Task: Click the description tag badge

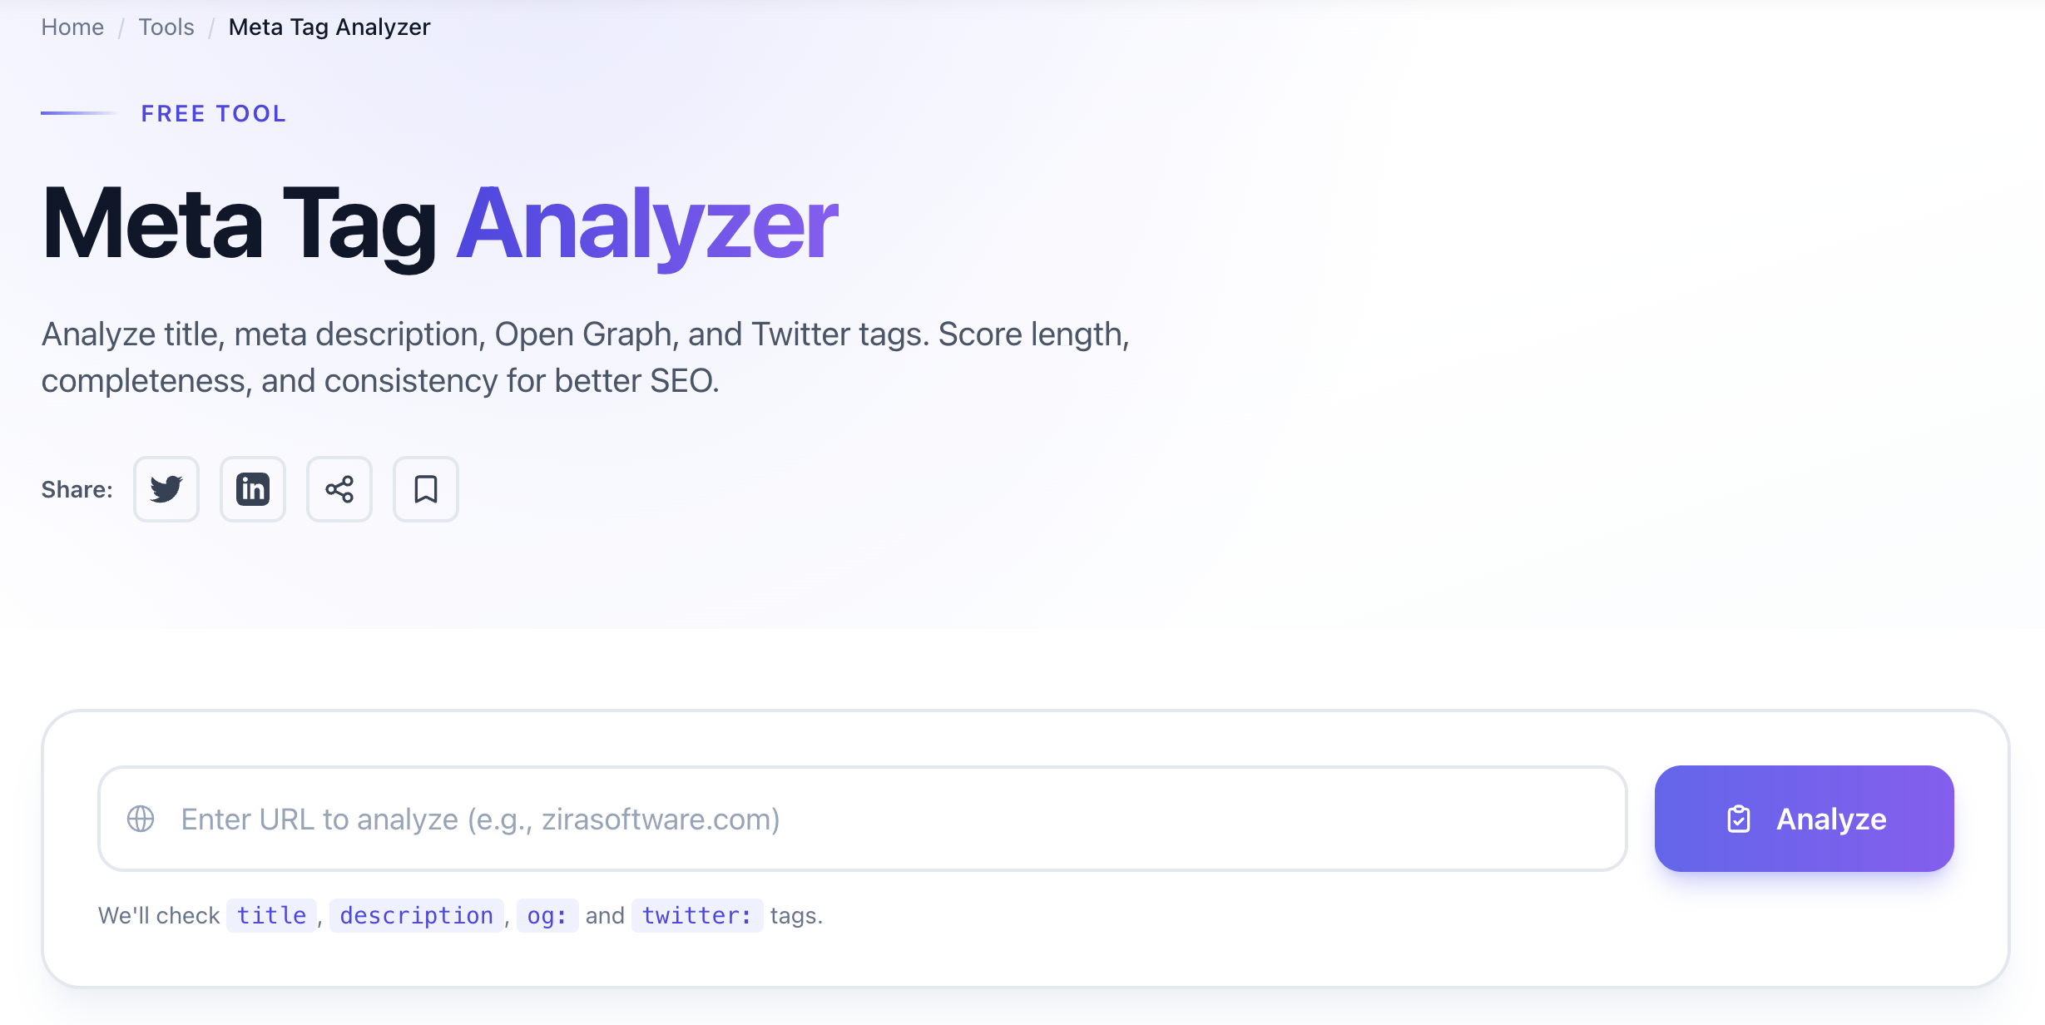Action: 416,915
